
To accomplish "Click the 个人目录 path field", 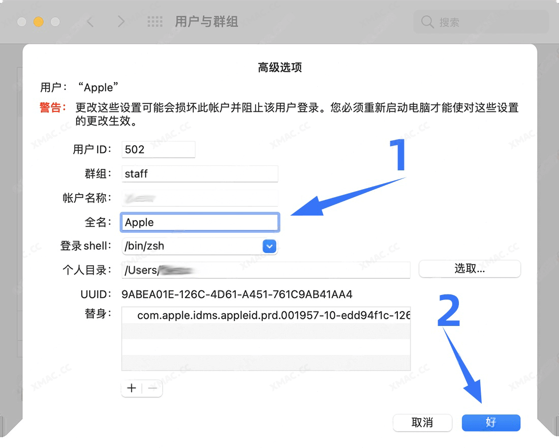I will 265,270.
